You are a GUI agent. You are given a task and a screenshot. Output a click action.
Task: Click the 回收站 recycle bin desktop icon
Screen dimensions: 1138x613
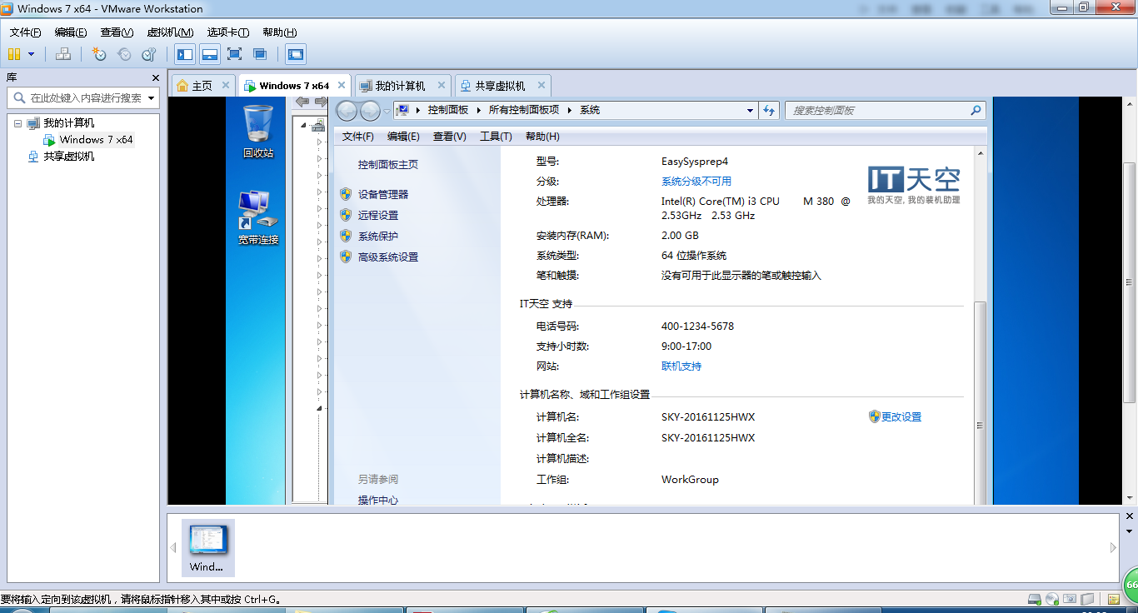pyautogui.click(x=258, y=132)
